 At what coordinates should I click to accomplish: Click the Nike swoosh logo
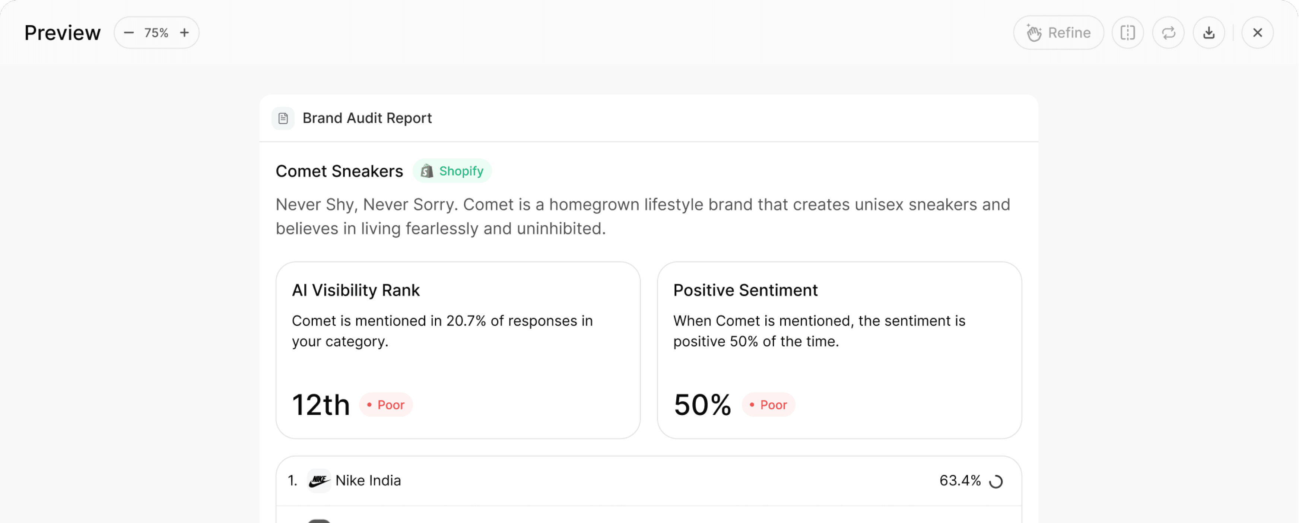click(x=319, y=481)
